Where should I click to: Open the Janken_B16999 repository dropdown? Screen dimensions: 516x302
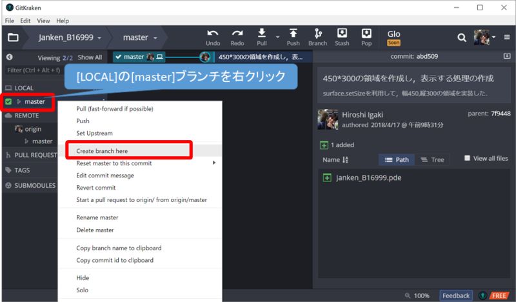[x=70, y=37]
